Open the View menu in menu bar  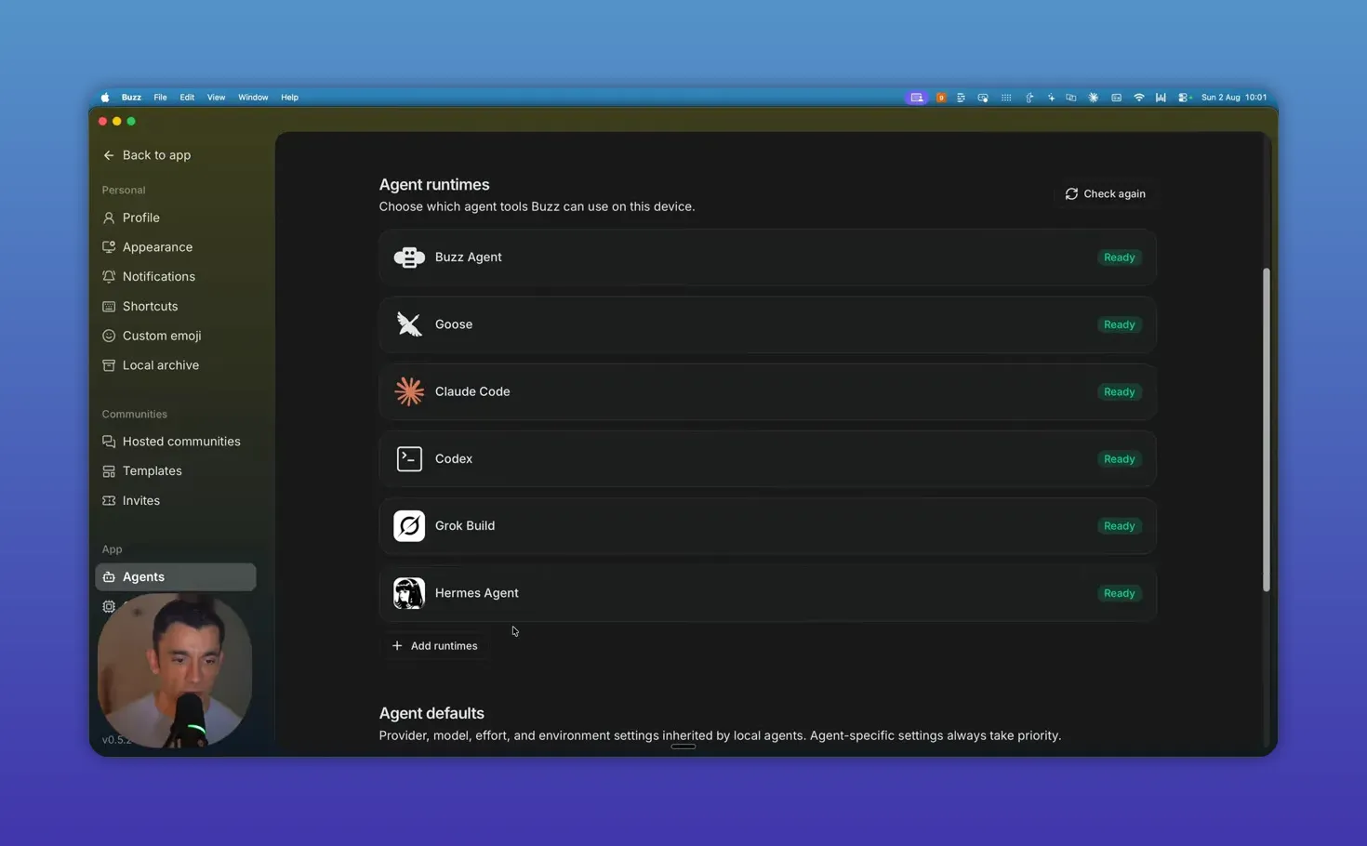click(x=216, y=98)
